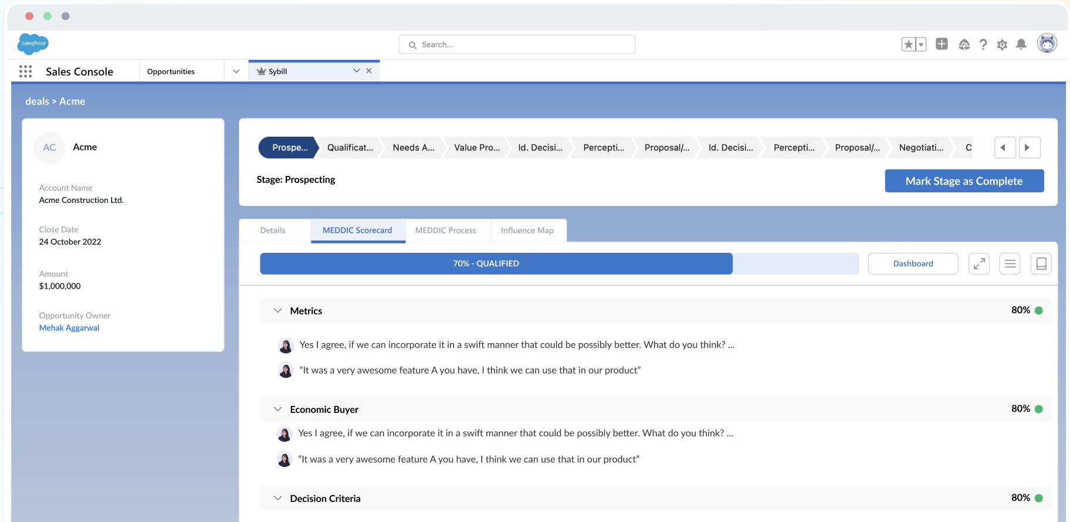The height and width of the screenshot is (522, 1070).
Task: Click the deals > Acme breadcrumb
Action: coord(55,101)
